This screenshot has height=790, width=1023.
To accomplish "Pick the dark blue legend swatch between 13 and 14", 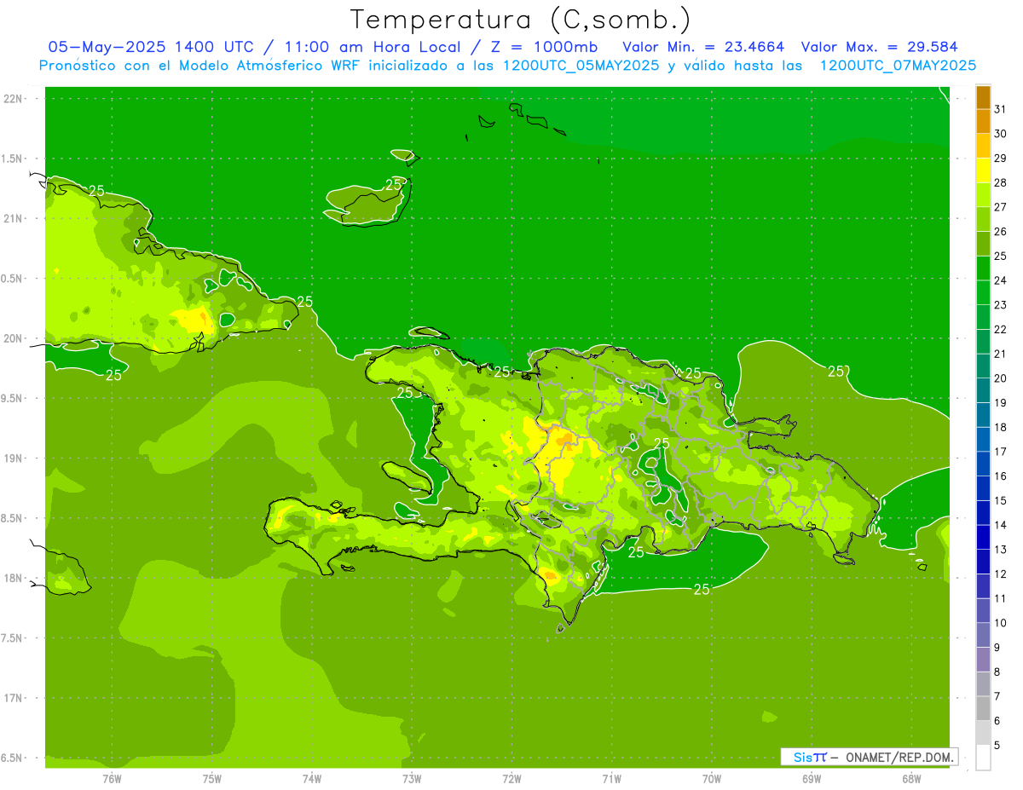I will [x=983, y=537].
